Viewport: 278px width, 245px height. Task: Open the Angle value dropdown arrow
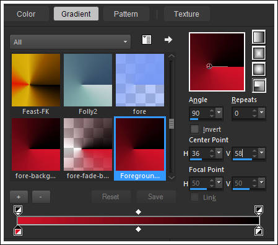click(219, 113)
